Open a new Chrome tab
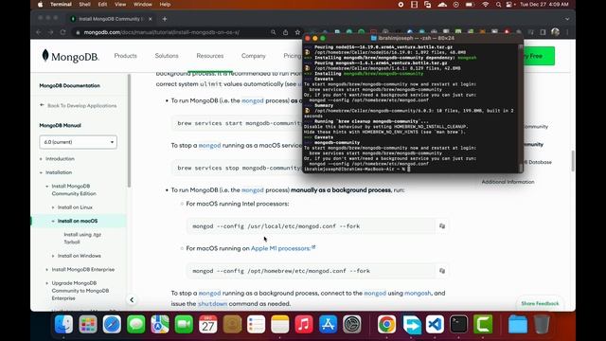Viewport: 606px width, 341px height. pyautogui.click(x=165, y=19)
